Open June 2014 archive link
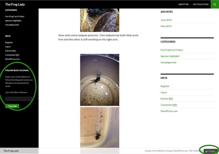 click(166, 20)
